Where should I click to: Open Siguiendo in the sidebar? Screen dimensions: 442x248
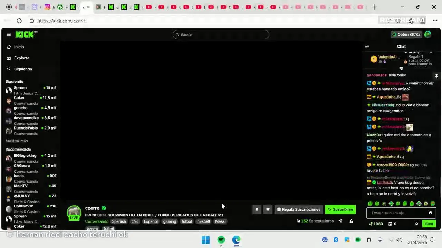(23, 69)
